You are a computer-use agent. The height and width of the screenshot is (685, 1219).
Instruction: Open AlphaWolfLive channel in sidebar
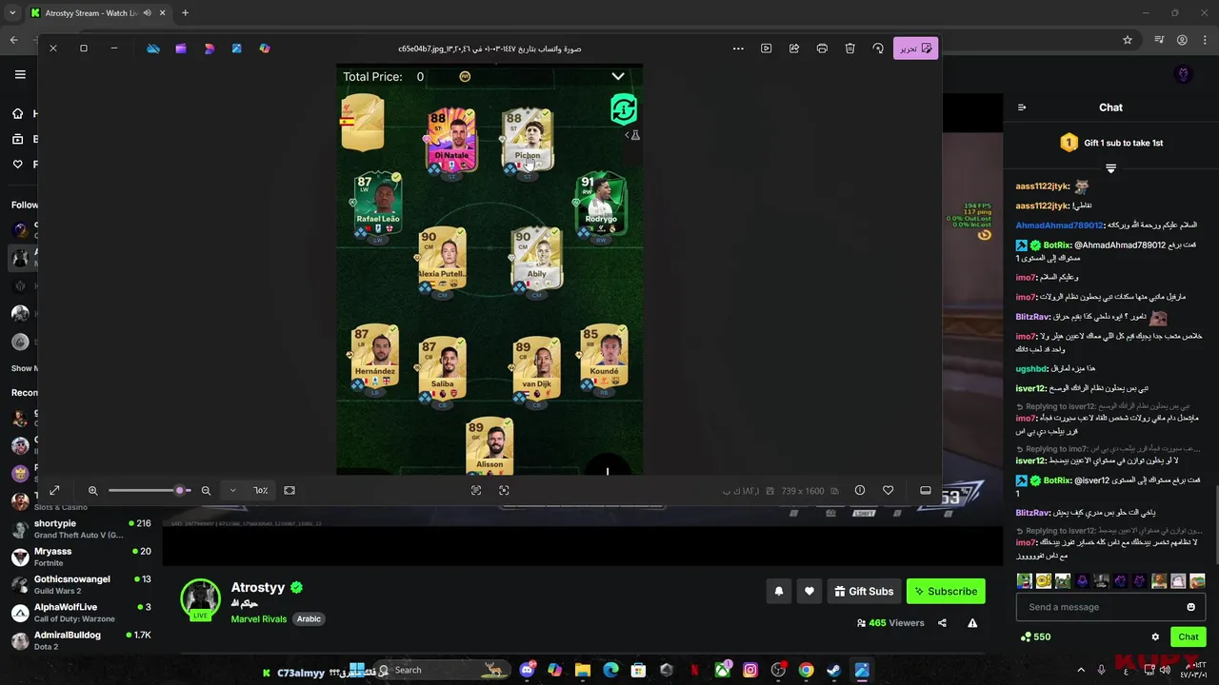point(81,612)
